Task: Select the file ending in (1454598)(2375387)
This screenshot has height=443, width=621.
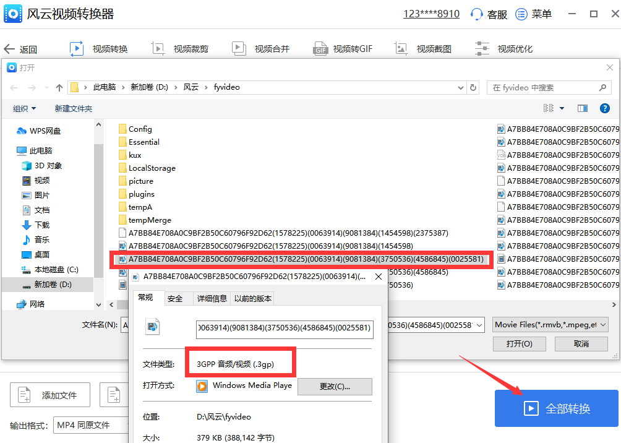Action: (283, 233)
